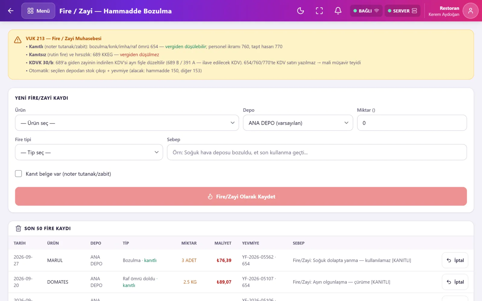Open notifications bell icon

pos(338,11)
